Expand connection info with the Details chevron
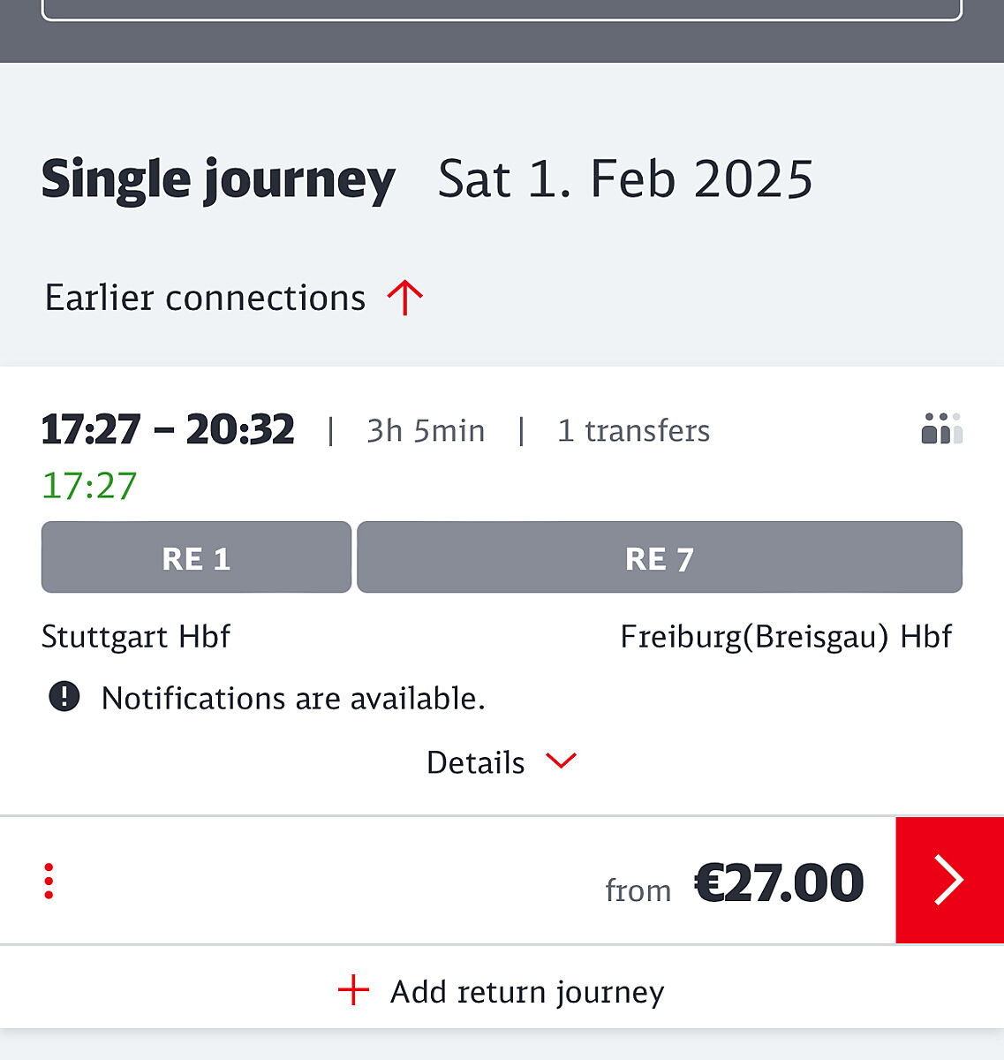 [x=561, y=761]
